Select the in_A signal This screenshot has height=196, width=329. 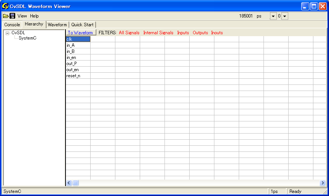pyautogui.click(x=78, y=45)
